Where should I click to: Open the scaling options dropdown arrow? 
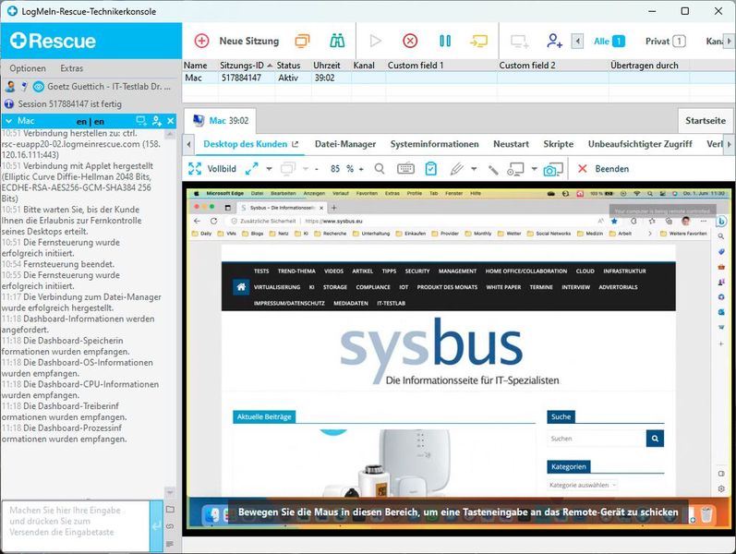coord(269,169)
